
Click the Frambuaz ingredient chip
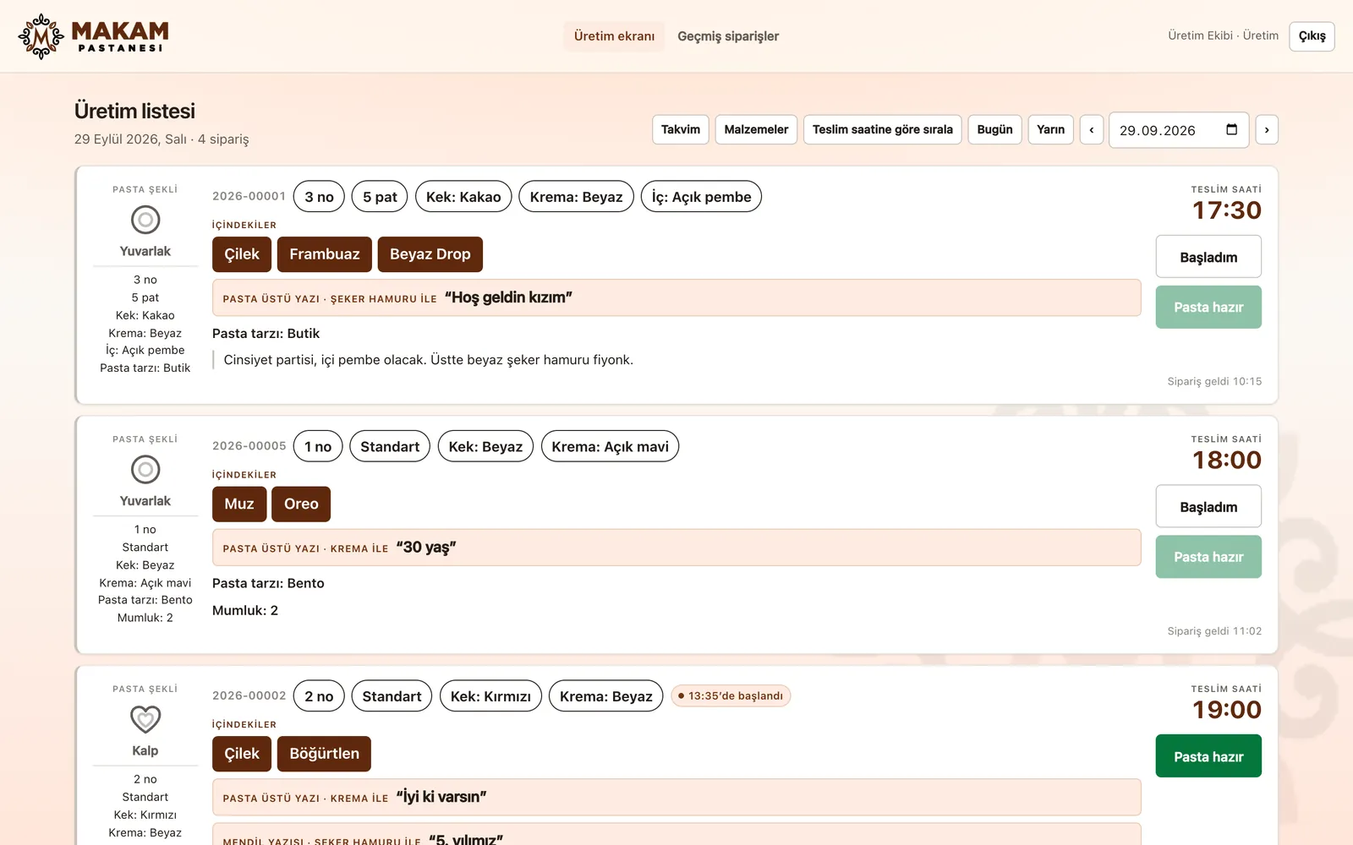click(325, 254)
